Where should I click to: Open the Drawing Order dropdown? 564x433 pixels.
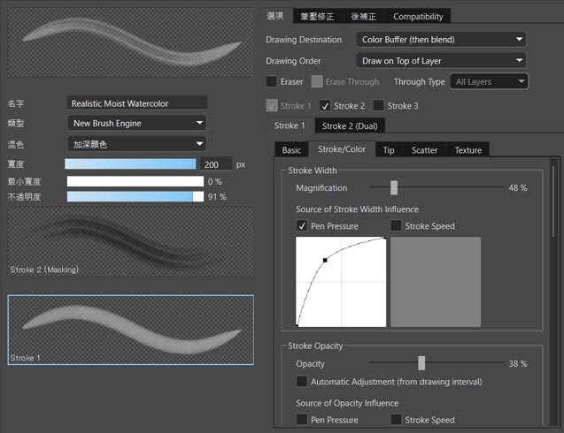pos(442,61)
